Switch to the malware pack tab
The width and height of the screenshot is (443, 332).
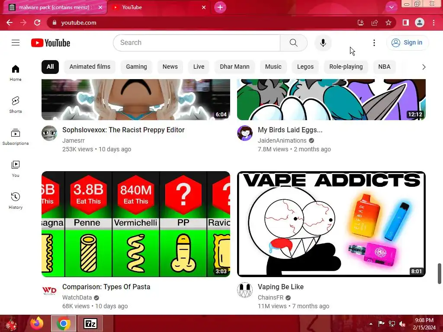(x=54, y=7)
